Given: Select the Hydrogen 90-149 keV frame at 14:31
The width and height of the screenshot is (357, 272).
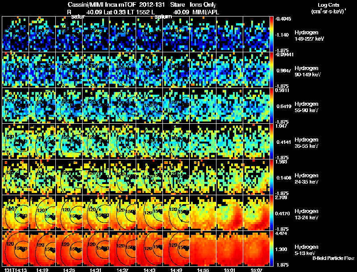Looking at the screenshot, I should (96, 70).
